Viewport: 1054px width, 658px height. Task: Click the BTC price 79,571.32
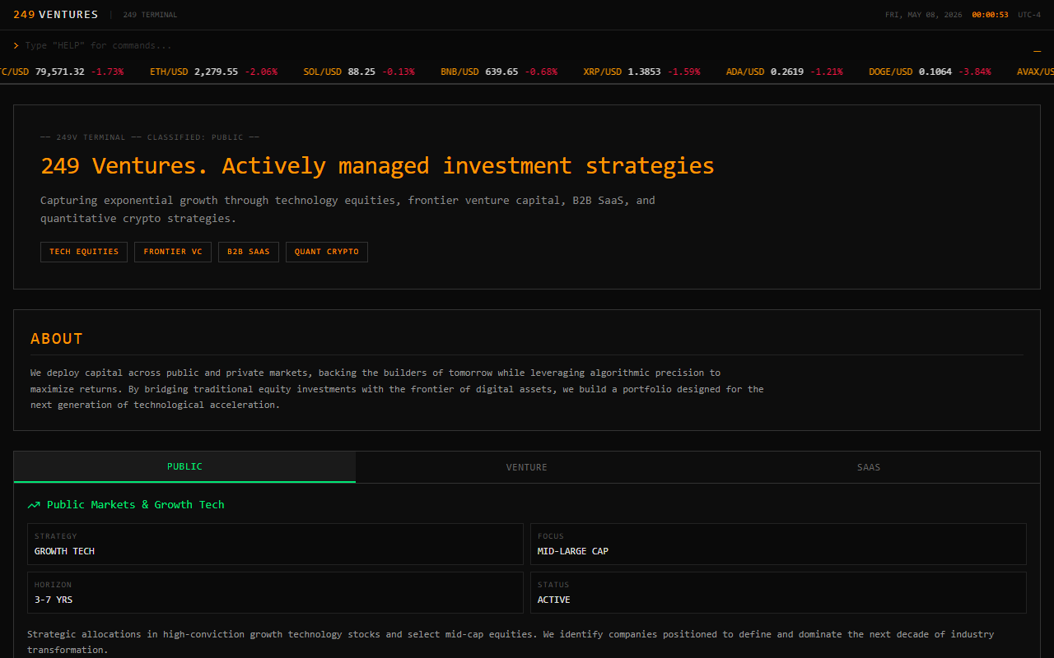[x=59, y=72]
